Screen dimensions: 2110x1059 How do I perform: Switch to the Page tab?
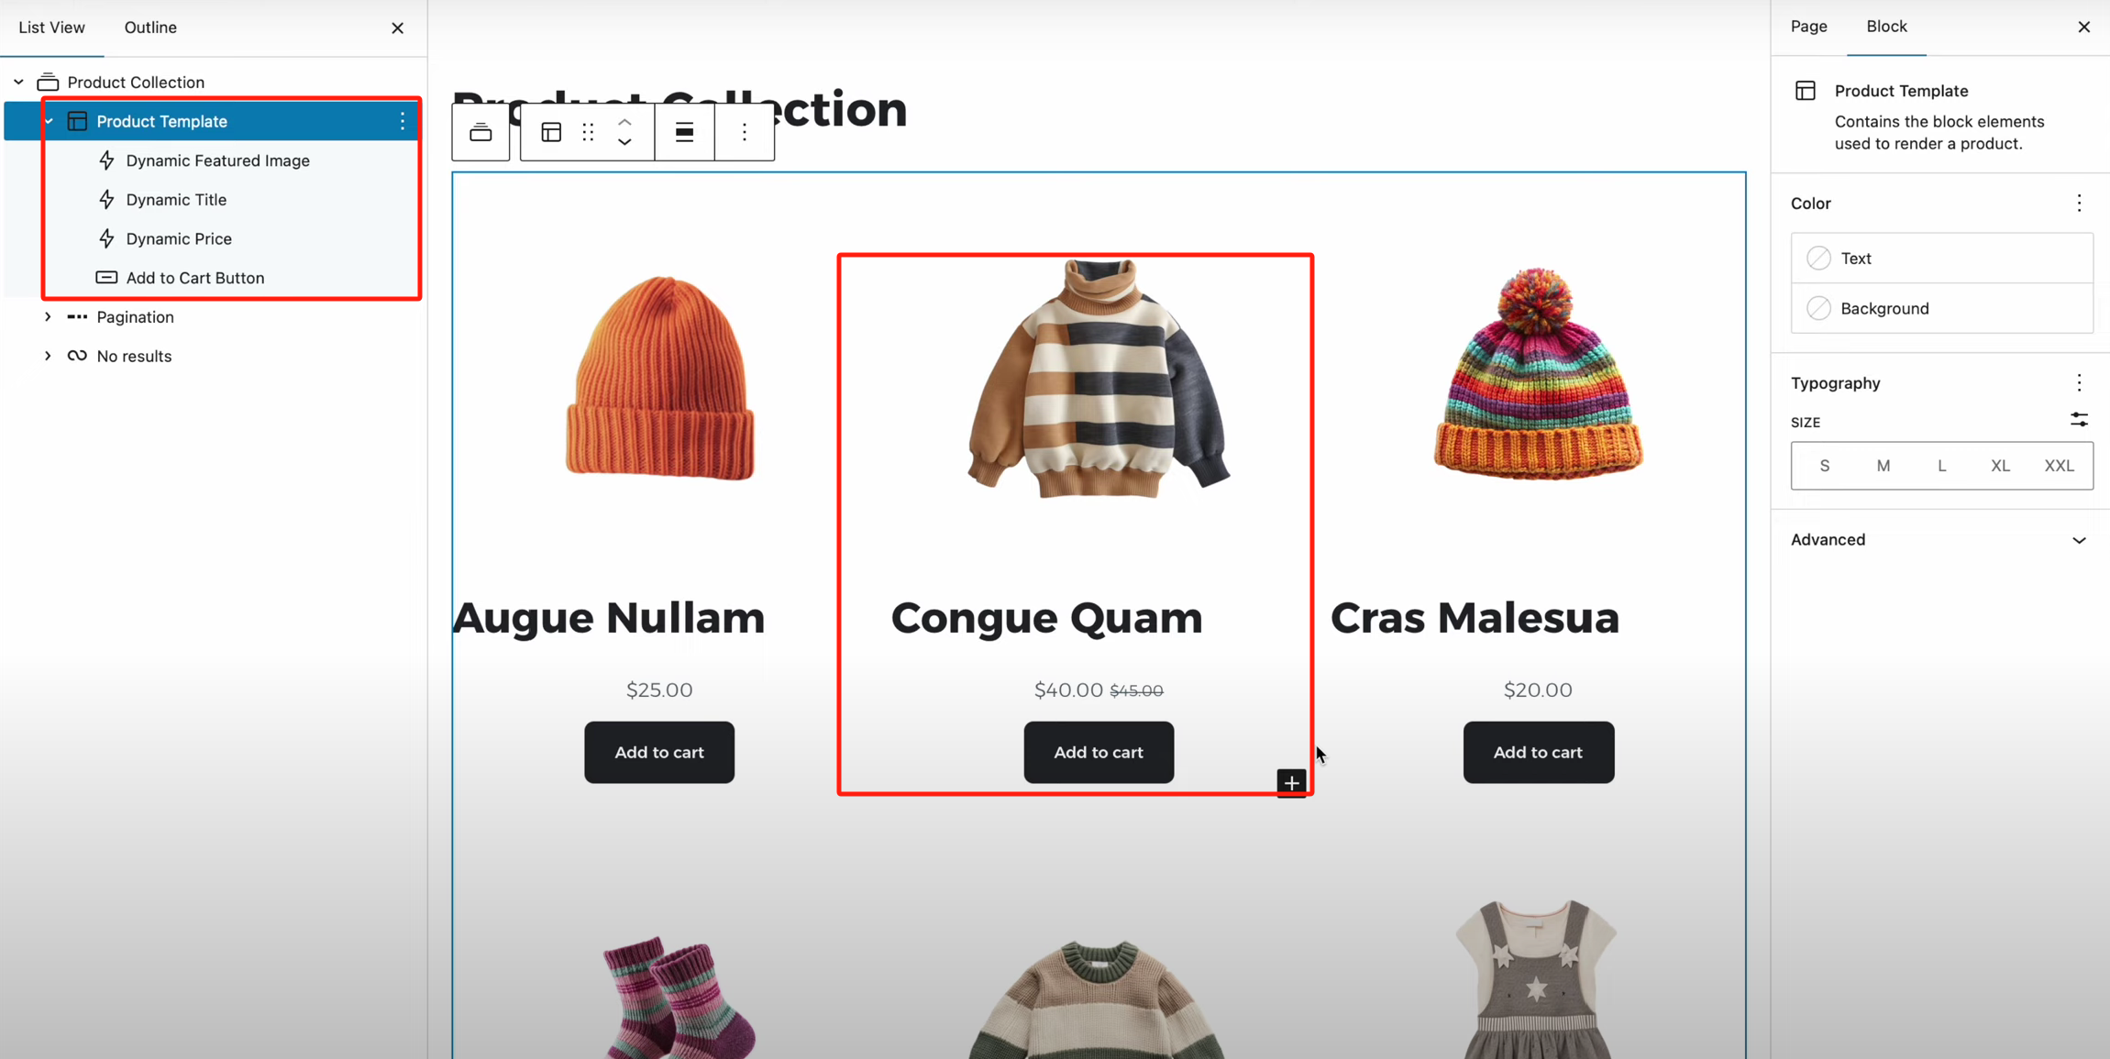1808,27
